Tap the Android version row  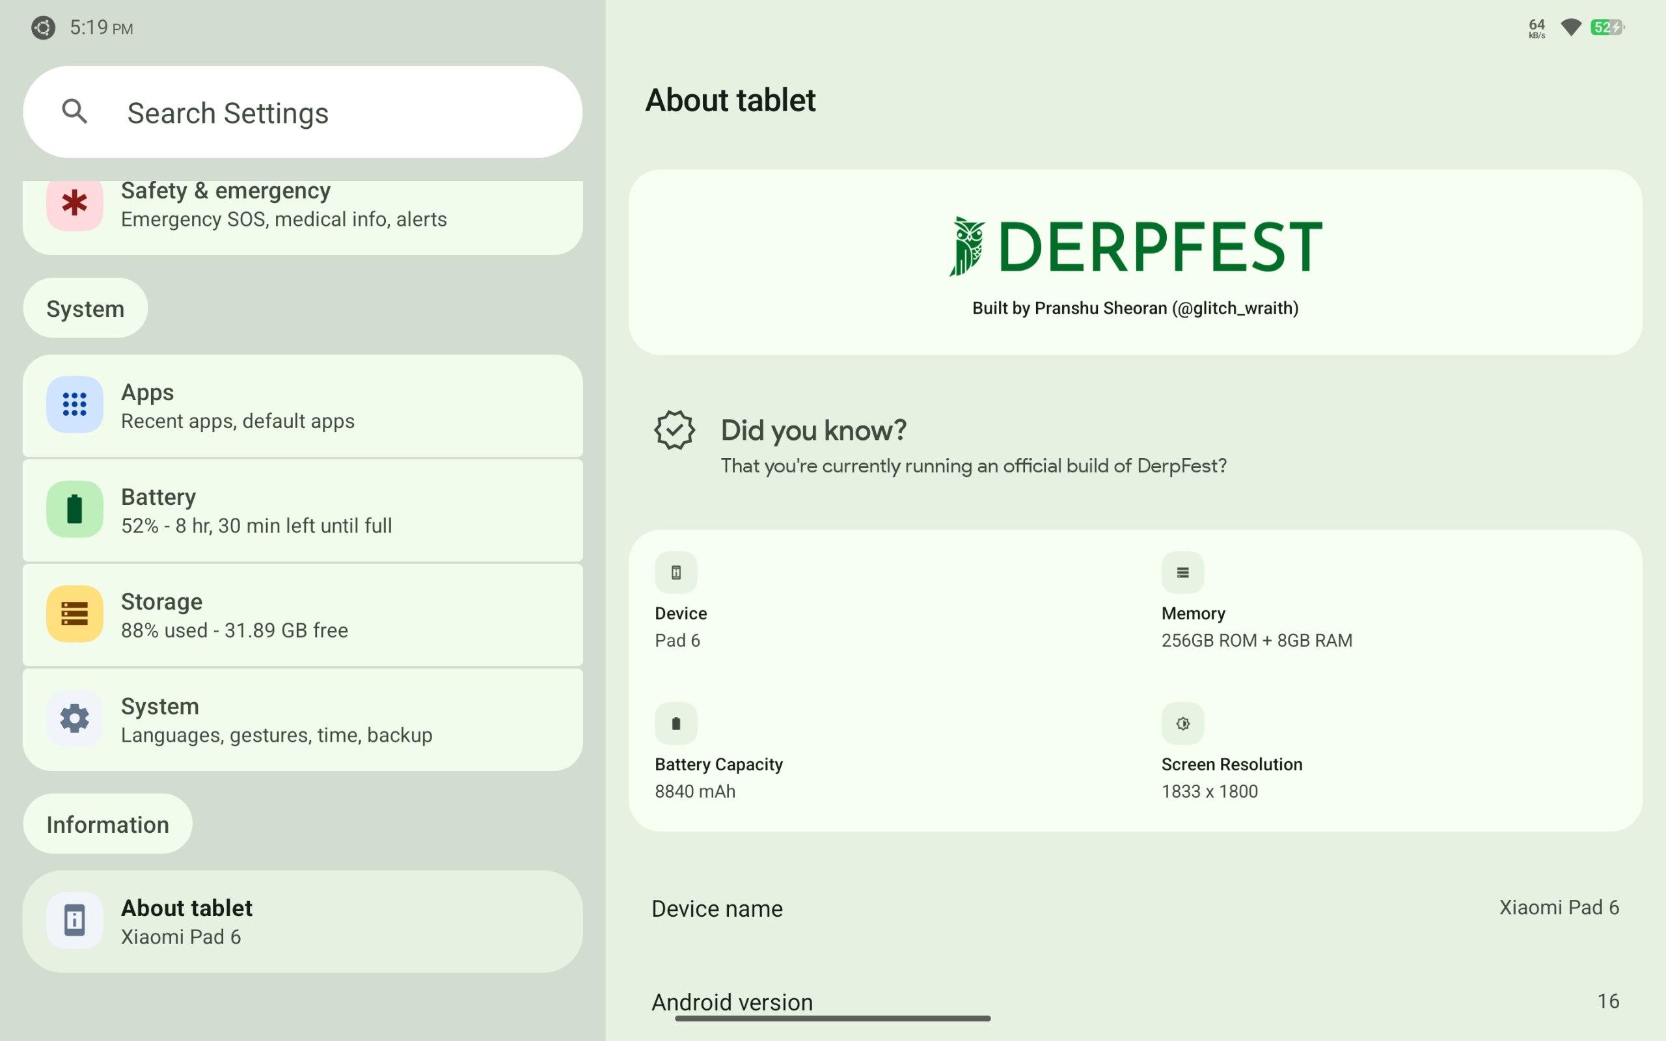click(1134, 1001)
